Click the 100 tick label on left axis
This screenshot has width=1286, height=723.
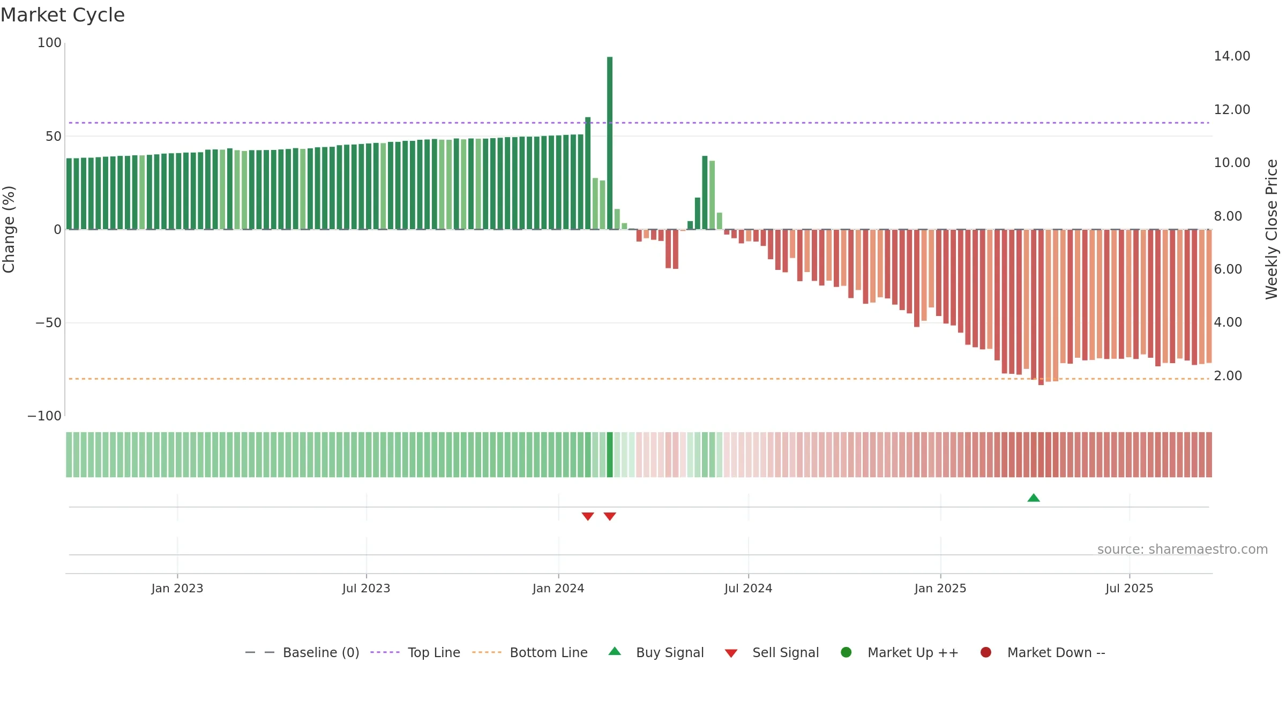click(49, 43)
